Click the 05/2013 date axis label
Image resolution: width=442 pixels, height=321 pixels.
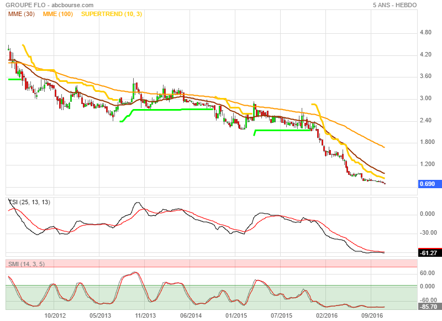(101, 315)
